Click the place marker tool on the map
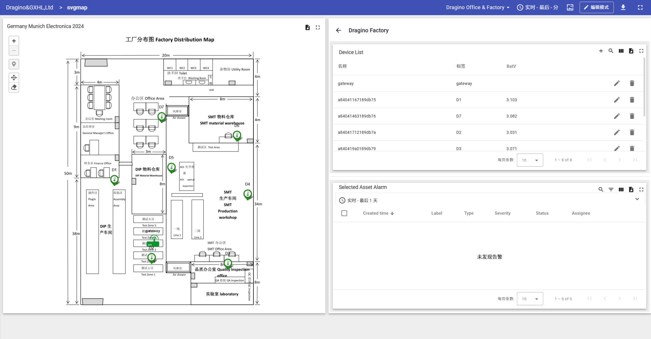651x339 pixels. pos(14,64)
